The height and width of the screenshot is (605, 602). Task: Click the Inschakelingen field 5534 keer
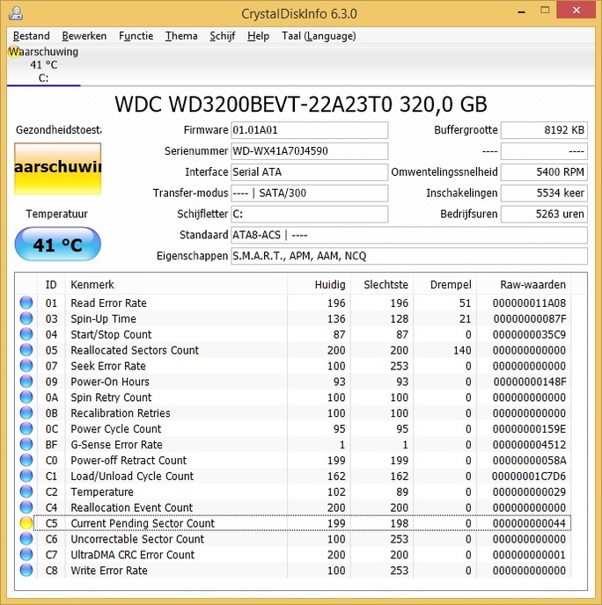(x=544, y=193)
